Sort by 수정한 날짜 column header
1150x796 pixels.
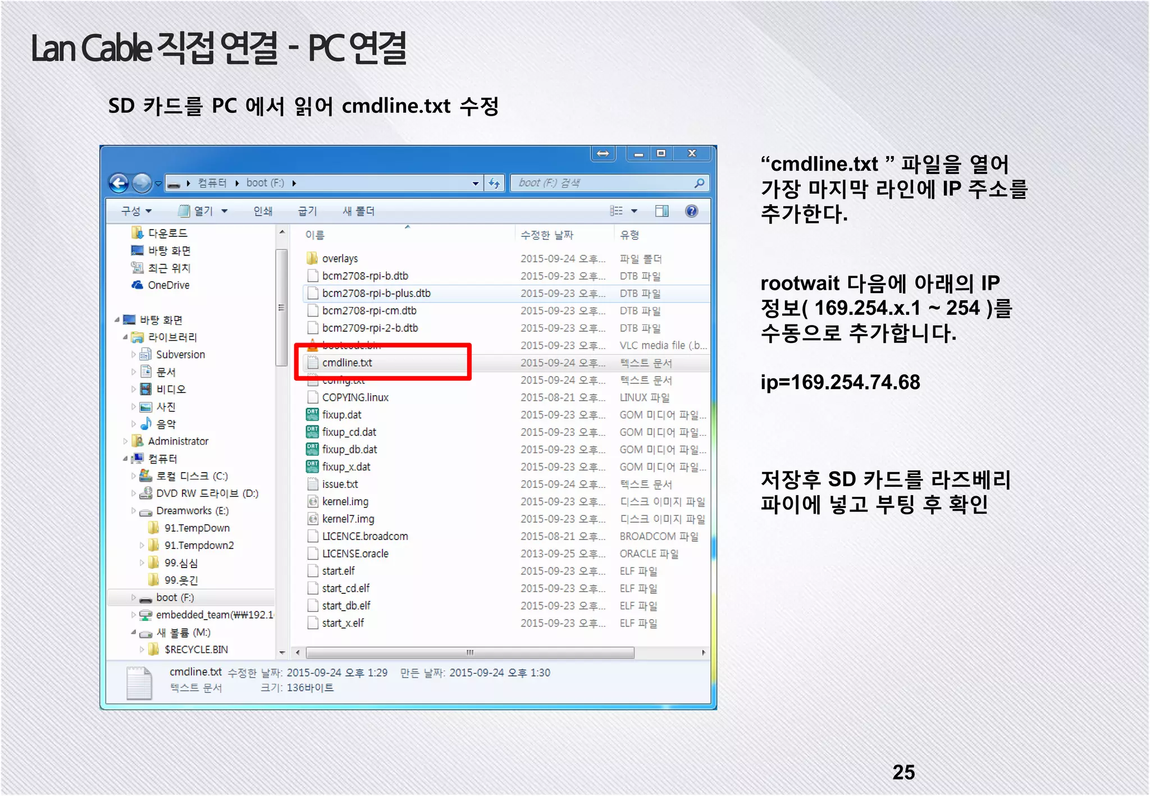coord(547,235)
